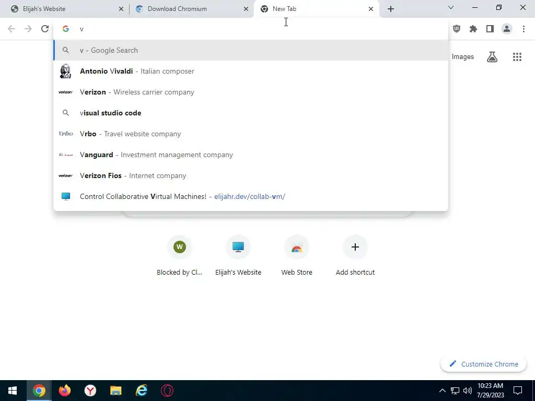Open the Images link

[x=463, y=57]
